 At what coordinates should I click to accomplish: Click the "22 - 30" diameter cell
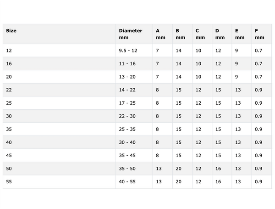click(126, 116)
